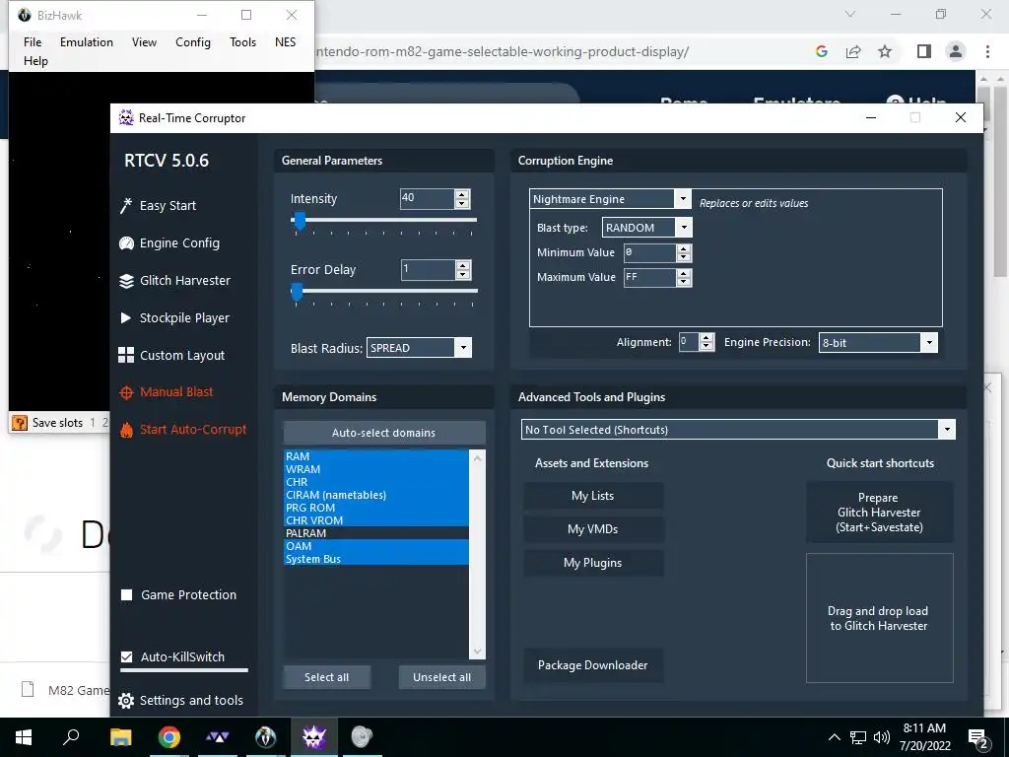1009x757 pixels.
Task: Click Unselect all button
Action: pos(442,677)
